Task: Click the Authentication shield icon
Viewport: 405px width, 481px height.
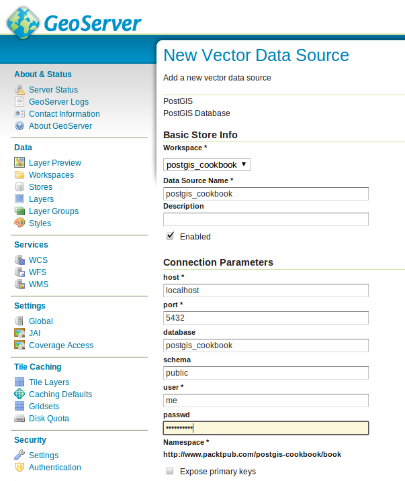Action: coord(19,468)
